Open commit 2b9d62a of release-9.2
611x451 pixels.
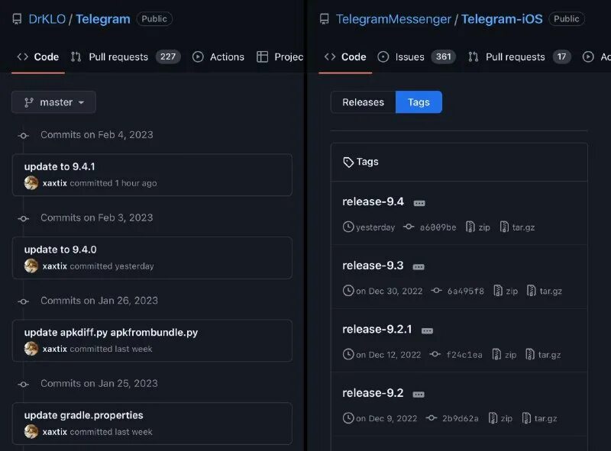452,419
